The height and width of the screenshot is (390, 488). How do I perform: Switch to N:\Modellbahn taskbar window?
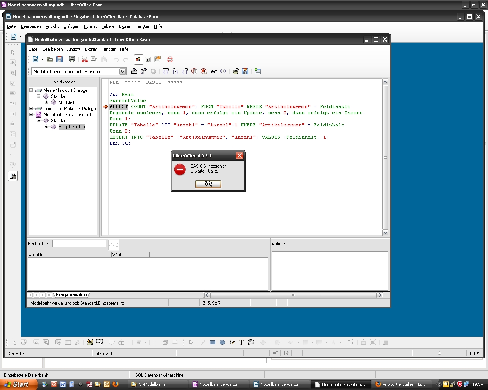(158, 384)
